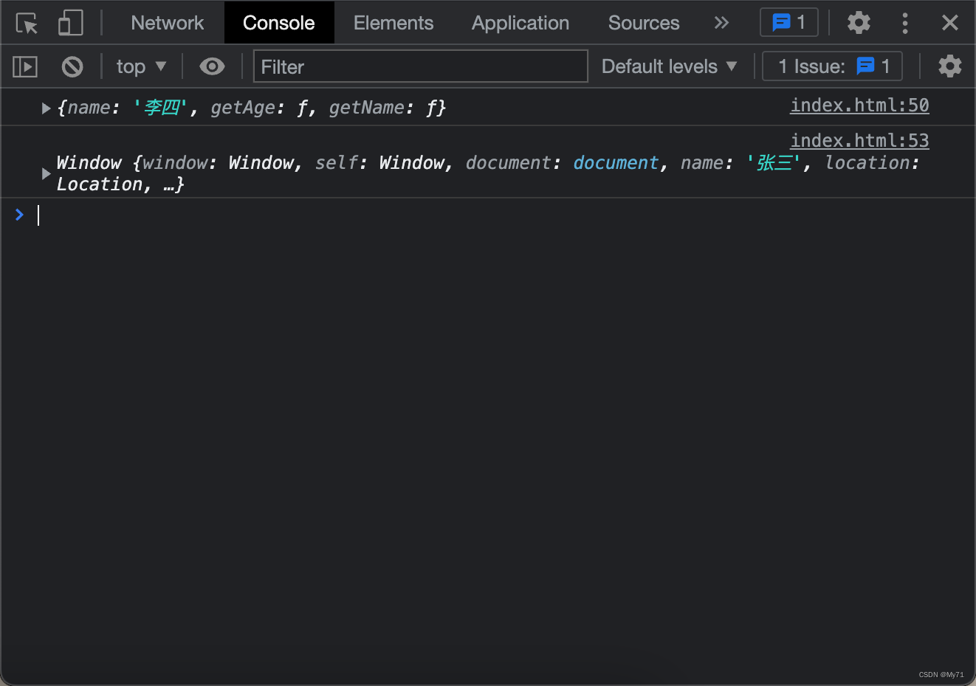Open the index.html:50 source link
The width and height of the screenshot is (976, 686).
[859, 105]
